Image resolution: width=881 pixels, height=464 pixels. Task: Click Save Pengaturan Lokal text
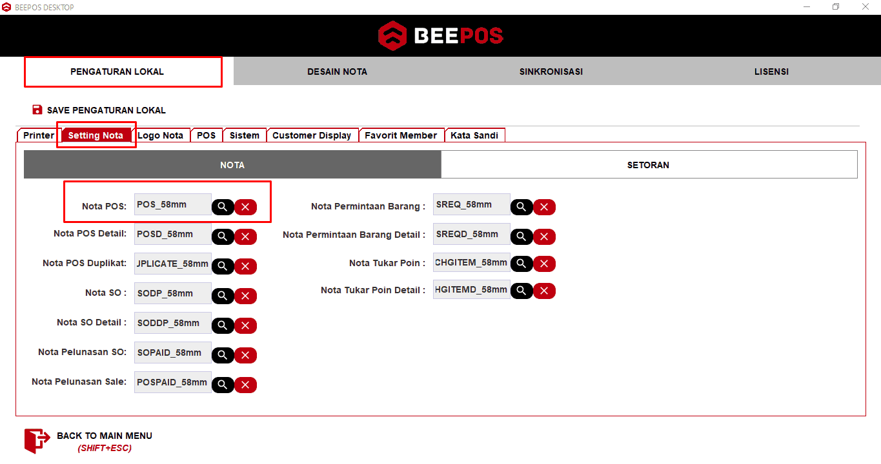(x=106, y=110)
